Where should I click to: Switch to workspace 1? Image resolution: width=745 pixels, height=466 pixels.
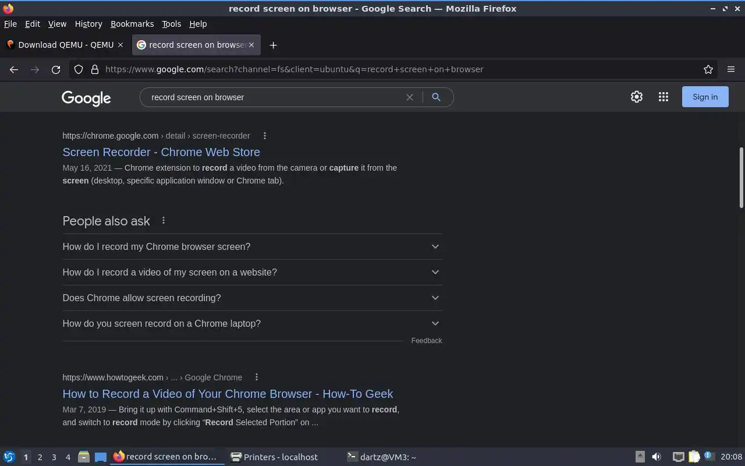coord(26,457)
